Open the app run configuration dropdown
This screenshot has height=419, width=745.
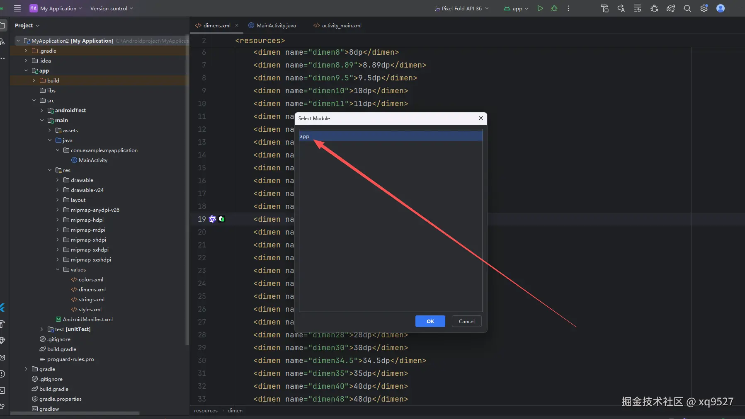pyautogui.click(x=516, y=8)
